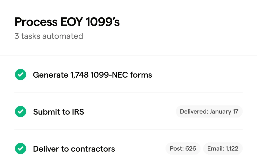Click the Post: 626 pill
Image resolution: width=257 pixels, height=167 pixels.
[x=183, y=149]
